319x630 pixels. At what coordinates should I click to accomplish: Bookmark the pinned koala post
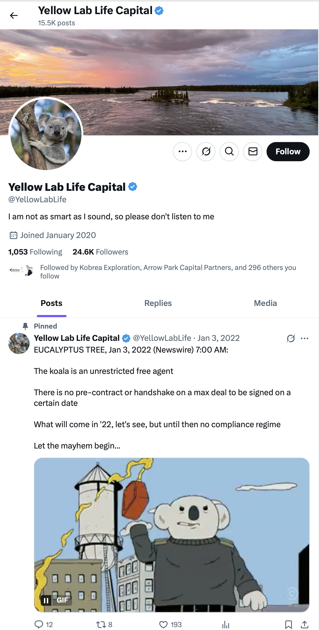click(288, 624)
